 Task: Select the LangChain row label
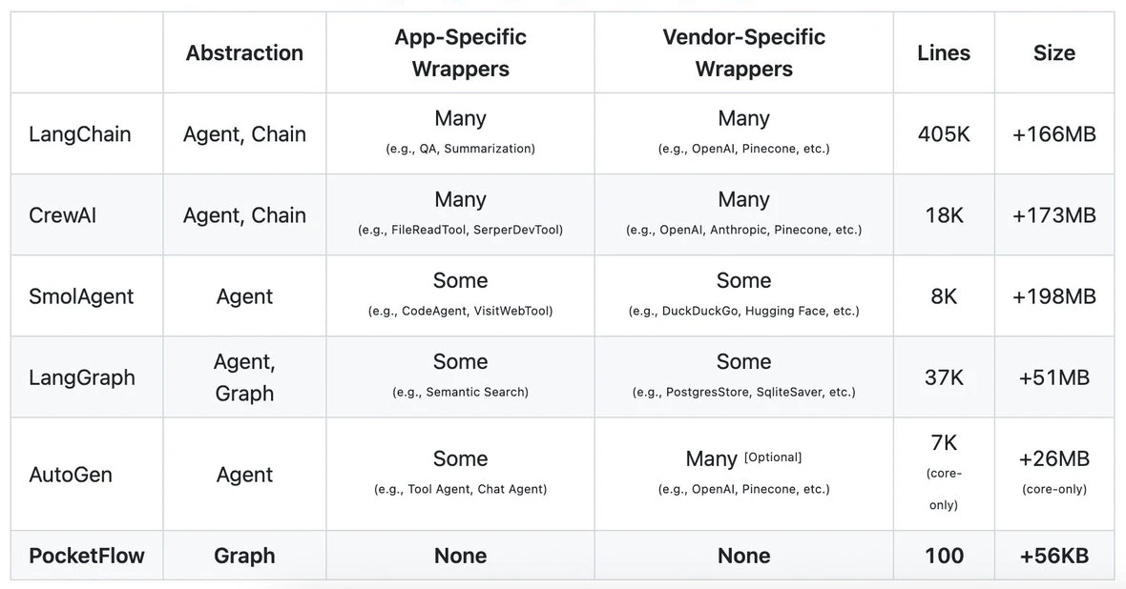tap(80, 134)
